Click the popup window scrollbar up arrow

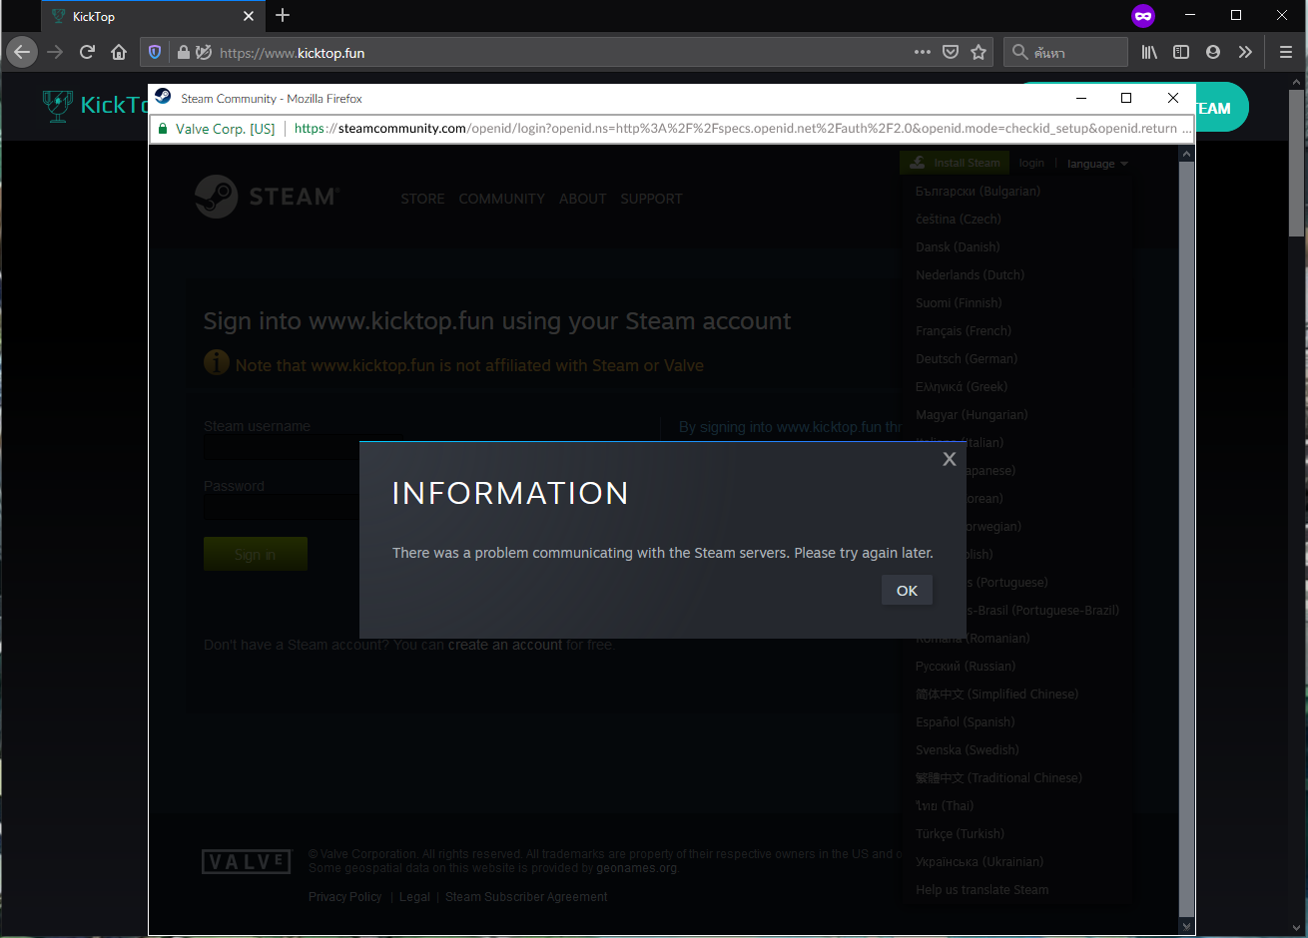1186,155
